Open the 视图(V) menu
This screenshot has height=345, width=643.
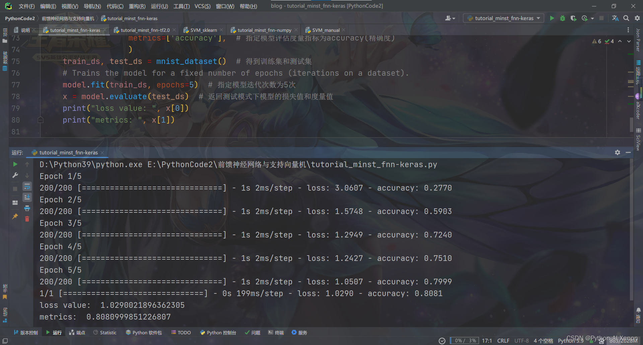[70, 6]
